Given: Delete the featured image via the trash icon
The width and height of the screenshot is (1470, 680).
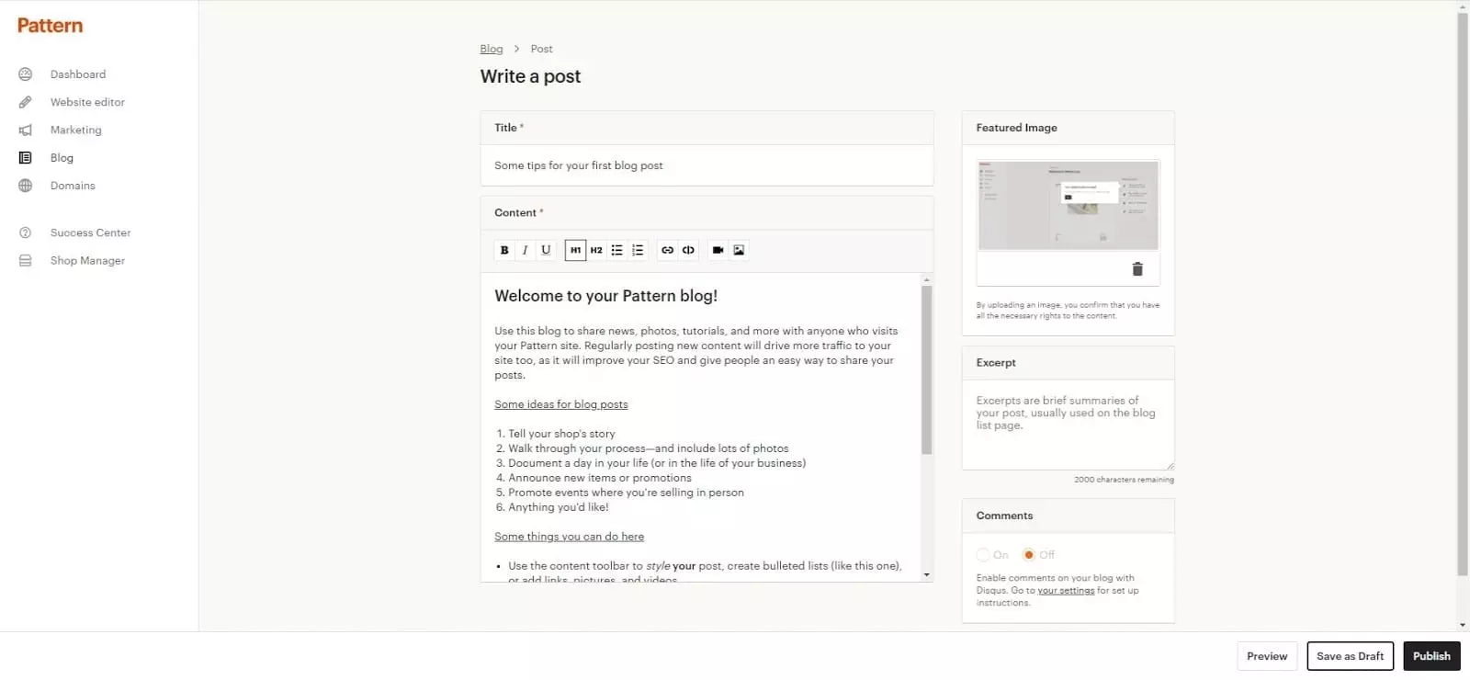Looking at the screenshot, I should [x=1136, y=269].
